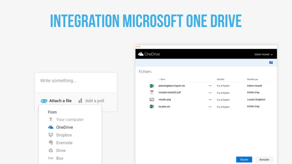Click the Fichiers heading
292x164 pixels.
pyautogui.click(x=145, y=71)
